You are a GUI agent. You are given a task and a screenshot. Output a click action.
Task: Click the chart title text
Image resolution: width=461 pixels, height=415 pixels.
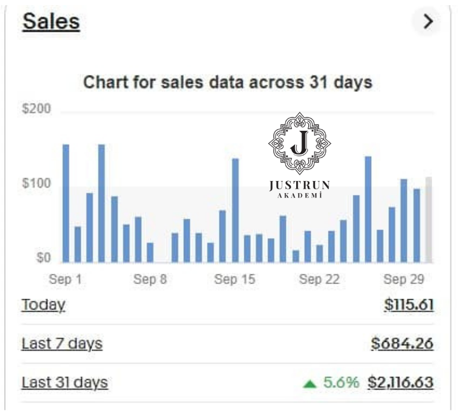(228, 82)
